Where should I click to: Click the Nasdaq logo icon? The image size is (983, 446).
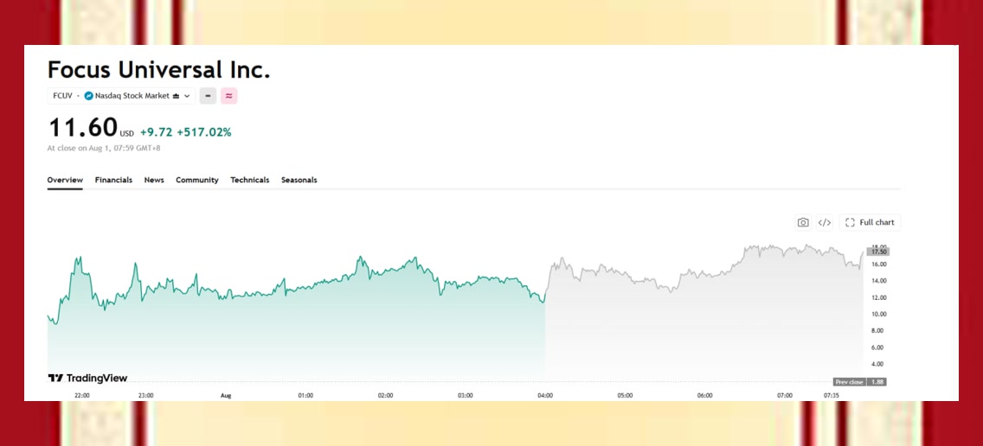click(88, 96)
